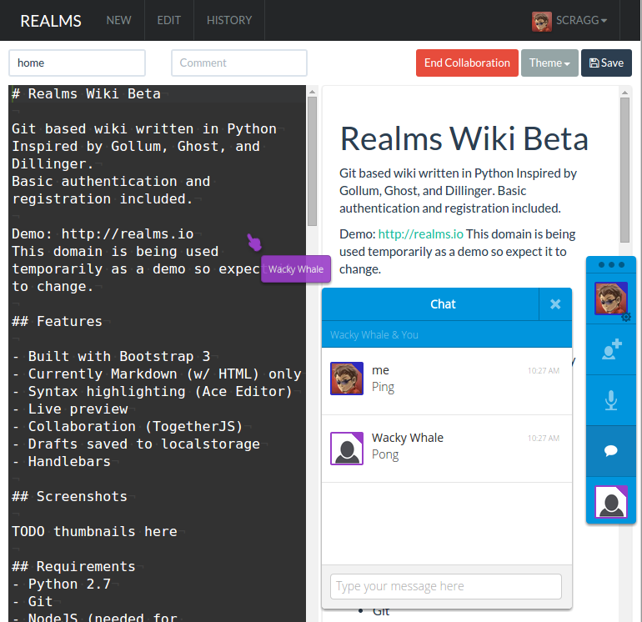Viewport: 642px width, 622px height.
Task: Click the Realms Wiki Beta preview heading
Action: coord(464,138)
